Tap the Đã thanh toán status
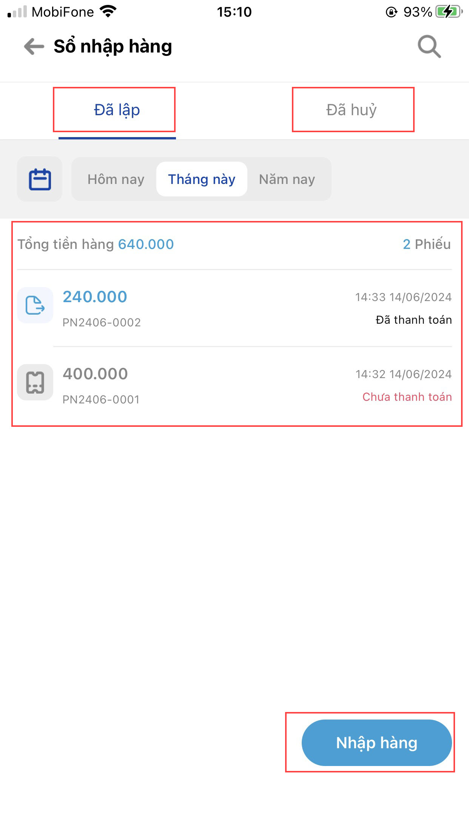 (x=413, y=320)
